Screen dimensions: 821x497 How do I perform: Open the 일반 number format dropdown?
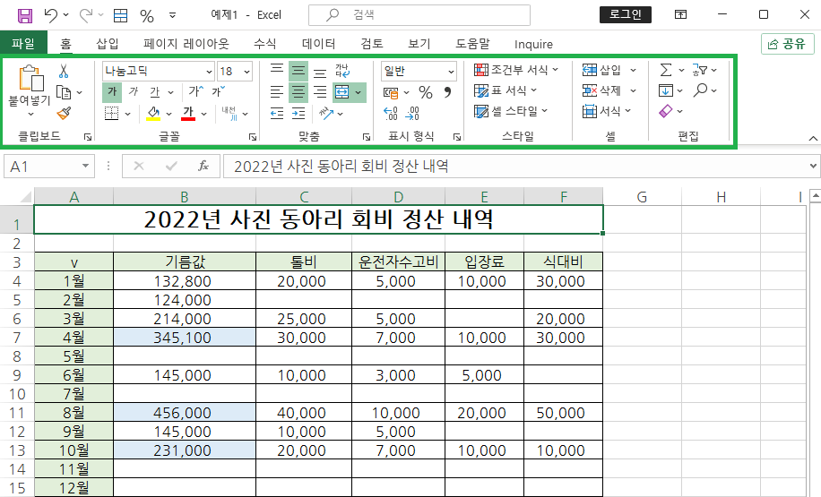pyautogui.click(x=451, y=71)
